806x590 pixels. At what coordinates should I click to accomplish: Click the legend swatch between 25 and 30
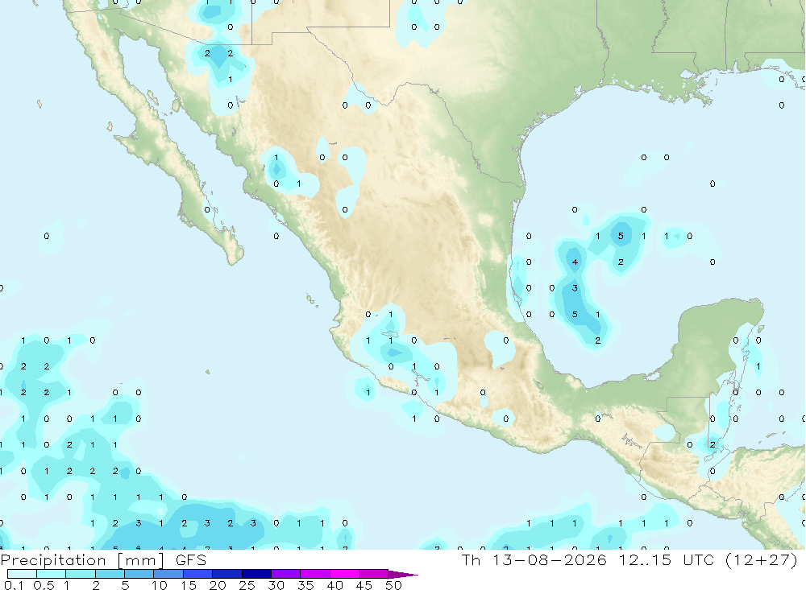coord(256,574)
